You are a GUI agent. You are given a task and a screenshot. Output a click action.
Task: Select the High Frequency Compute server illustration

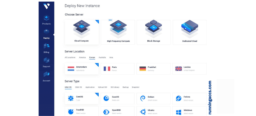click(118, 29)
